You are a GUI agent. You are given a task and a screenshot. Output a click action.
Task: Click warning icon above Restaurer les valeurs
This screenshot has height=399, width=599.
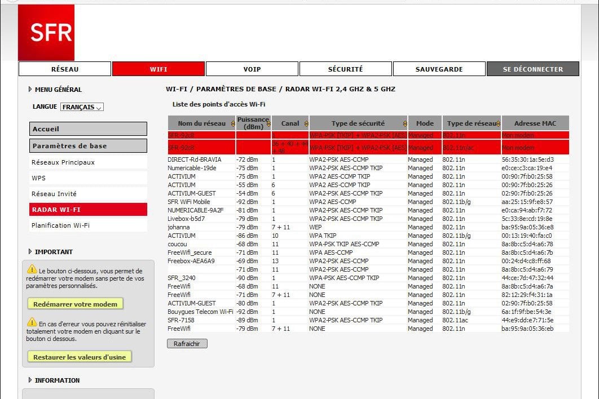tap(32, 322)
